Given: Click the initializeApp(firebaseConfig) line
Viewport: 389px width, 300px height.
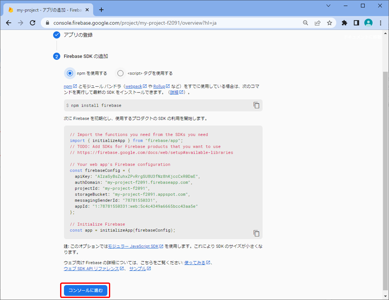Looking at the screenshot, I should (x=123, y=230).
